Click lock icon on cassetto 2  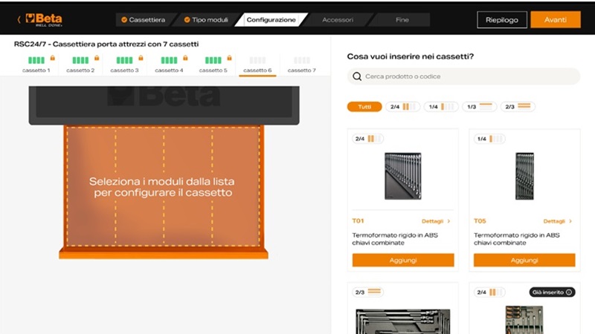pyautogui.click(x=97, y=58)
